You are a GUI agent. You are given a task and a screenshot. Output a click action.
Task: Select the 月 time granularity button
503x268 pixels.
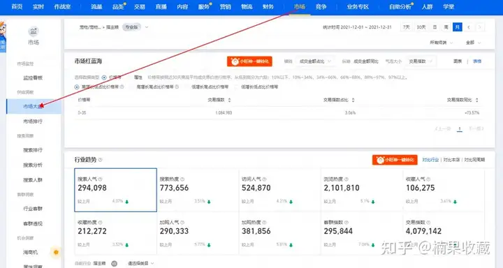pyautogui.click(x=458, y=27)
